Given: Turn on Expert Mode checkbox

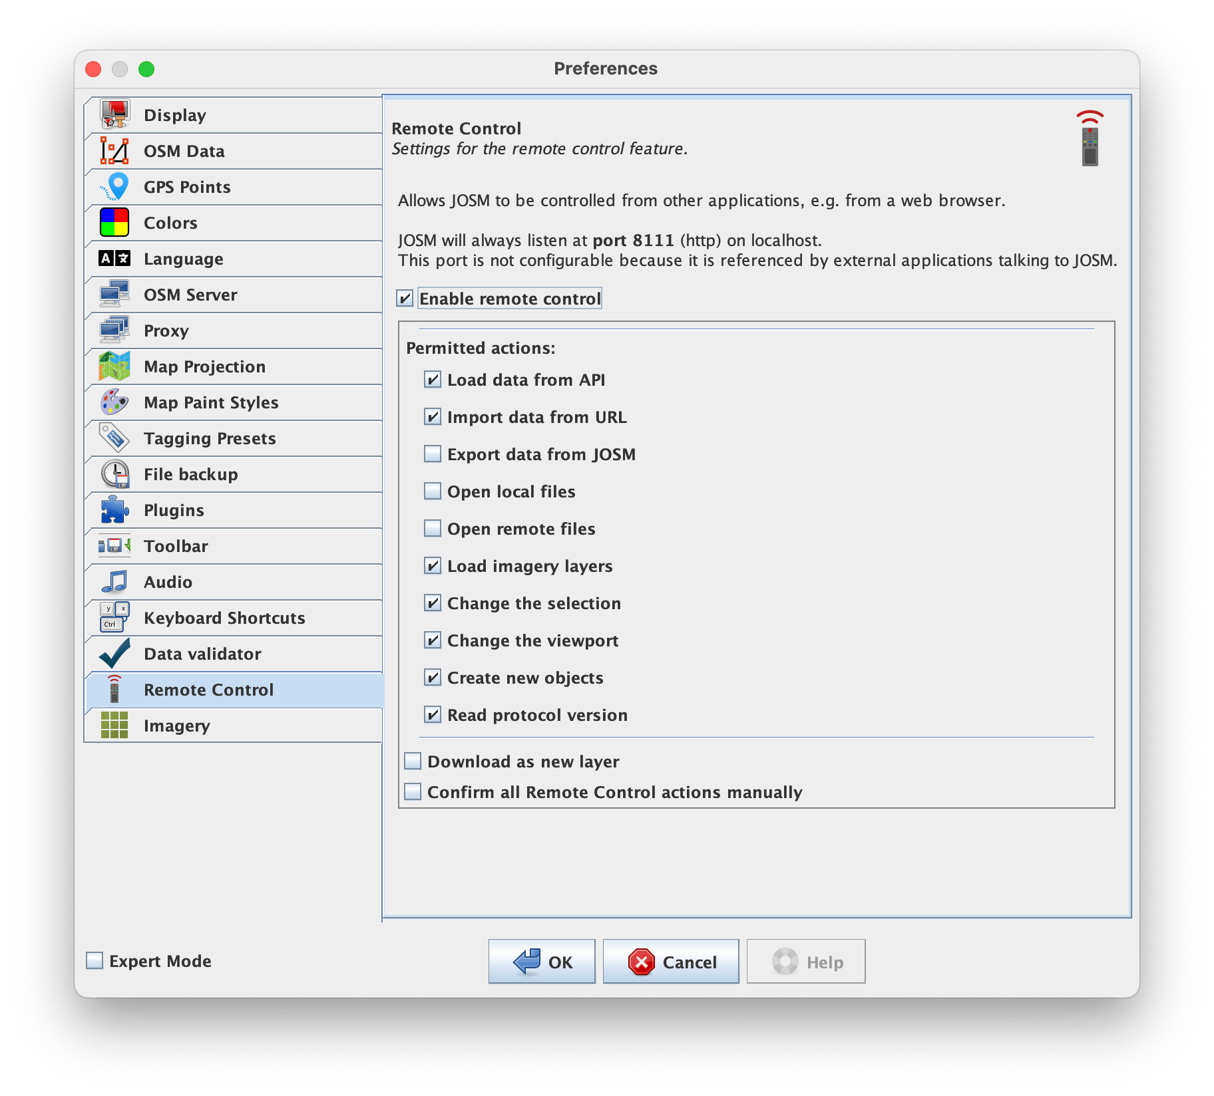Looking at the screenshot, I should pos(95,961).
